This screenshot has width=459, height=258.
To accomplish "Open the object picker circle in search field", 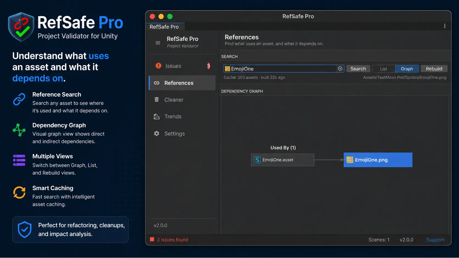I will point(340,69).
